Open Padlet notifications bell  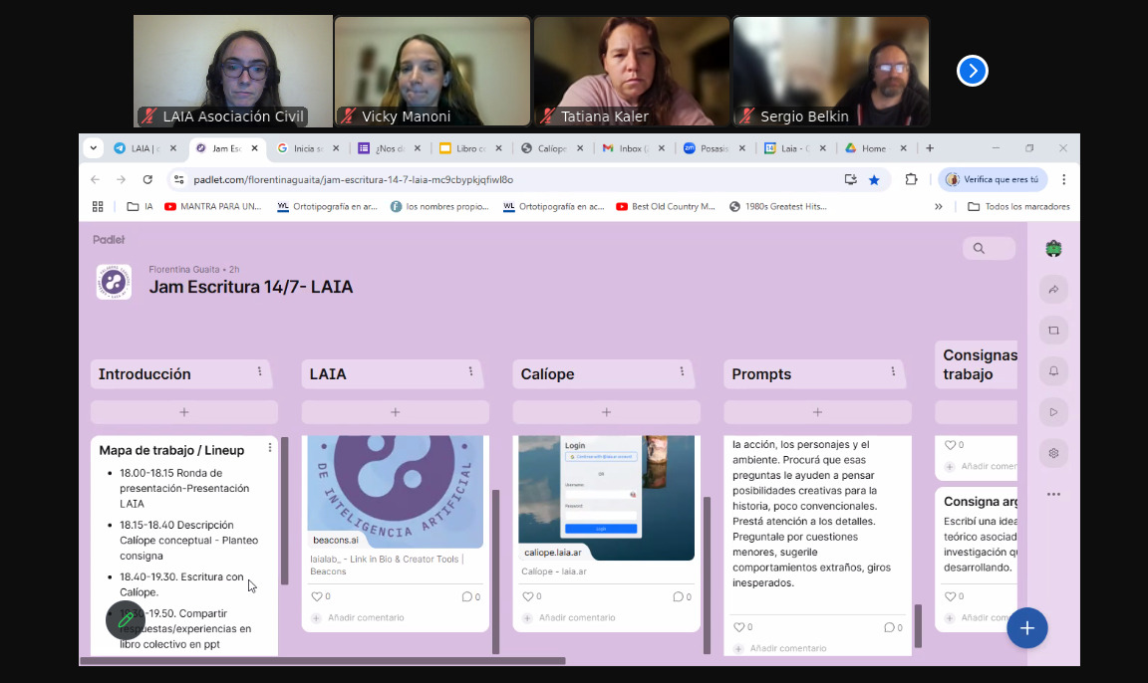pos(1053,371)
